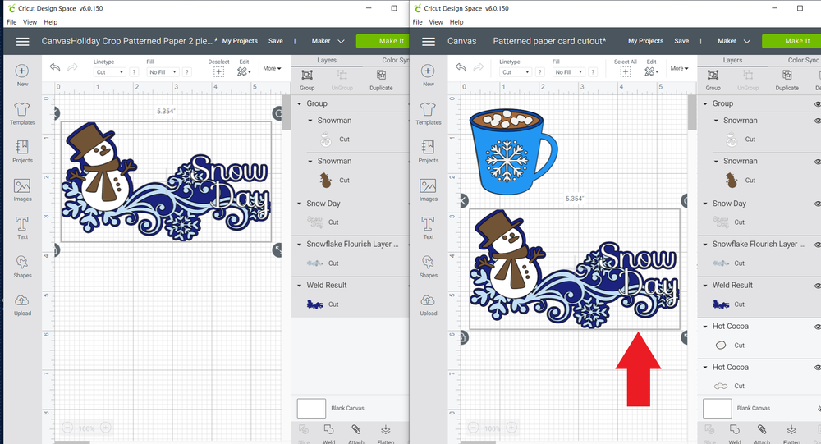Viewport: 821px width, 444px height.
Task: Open More dropdown in left window toolbar
Action: [272, 68]
